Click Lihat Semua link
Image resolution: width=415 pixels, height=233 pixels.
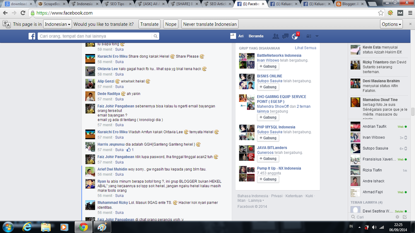click(x=305, y=48)
